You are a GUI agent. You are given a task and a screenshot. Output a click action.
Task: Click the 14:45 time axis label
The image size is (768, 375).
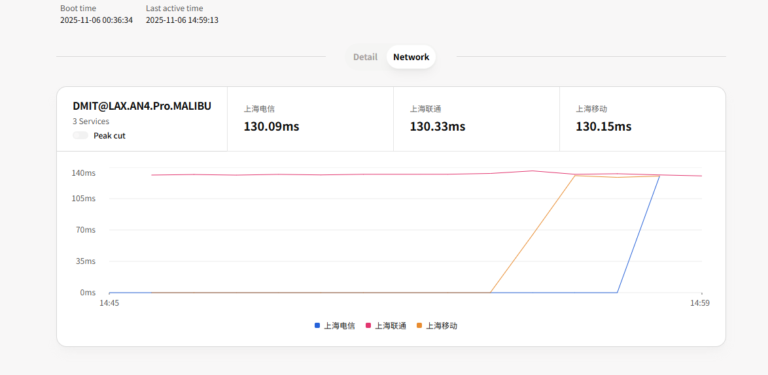109,303
